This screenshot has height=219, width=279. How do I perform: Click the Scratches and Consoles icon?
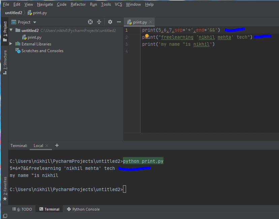pos(18,50)
